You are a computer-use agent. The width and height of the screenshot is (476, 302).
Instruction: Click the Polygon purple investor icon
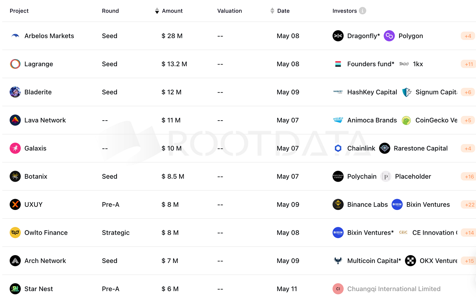(389, 36)
